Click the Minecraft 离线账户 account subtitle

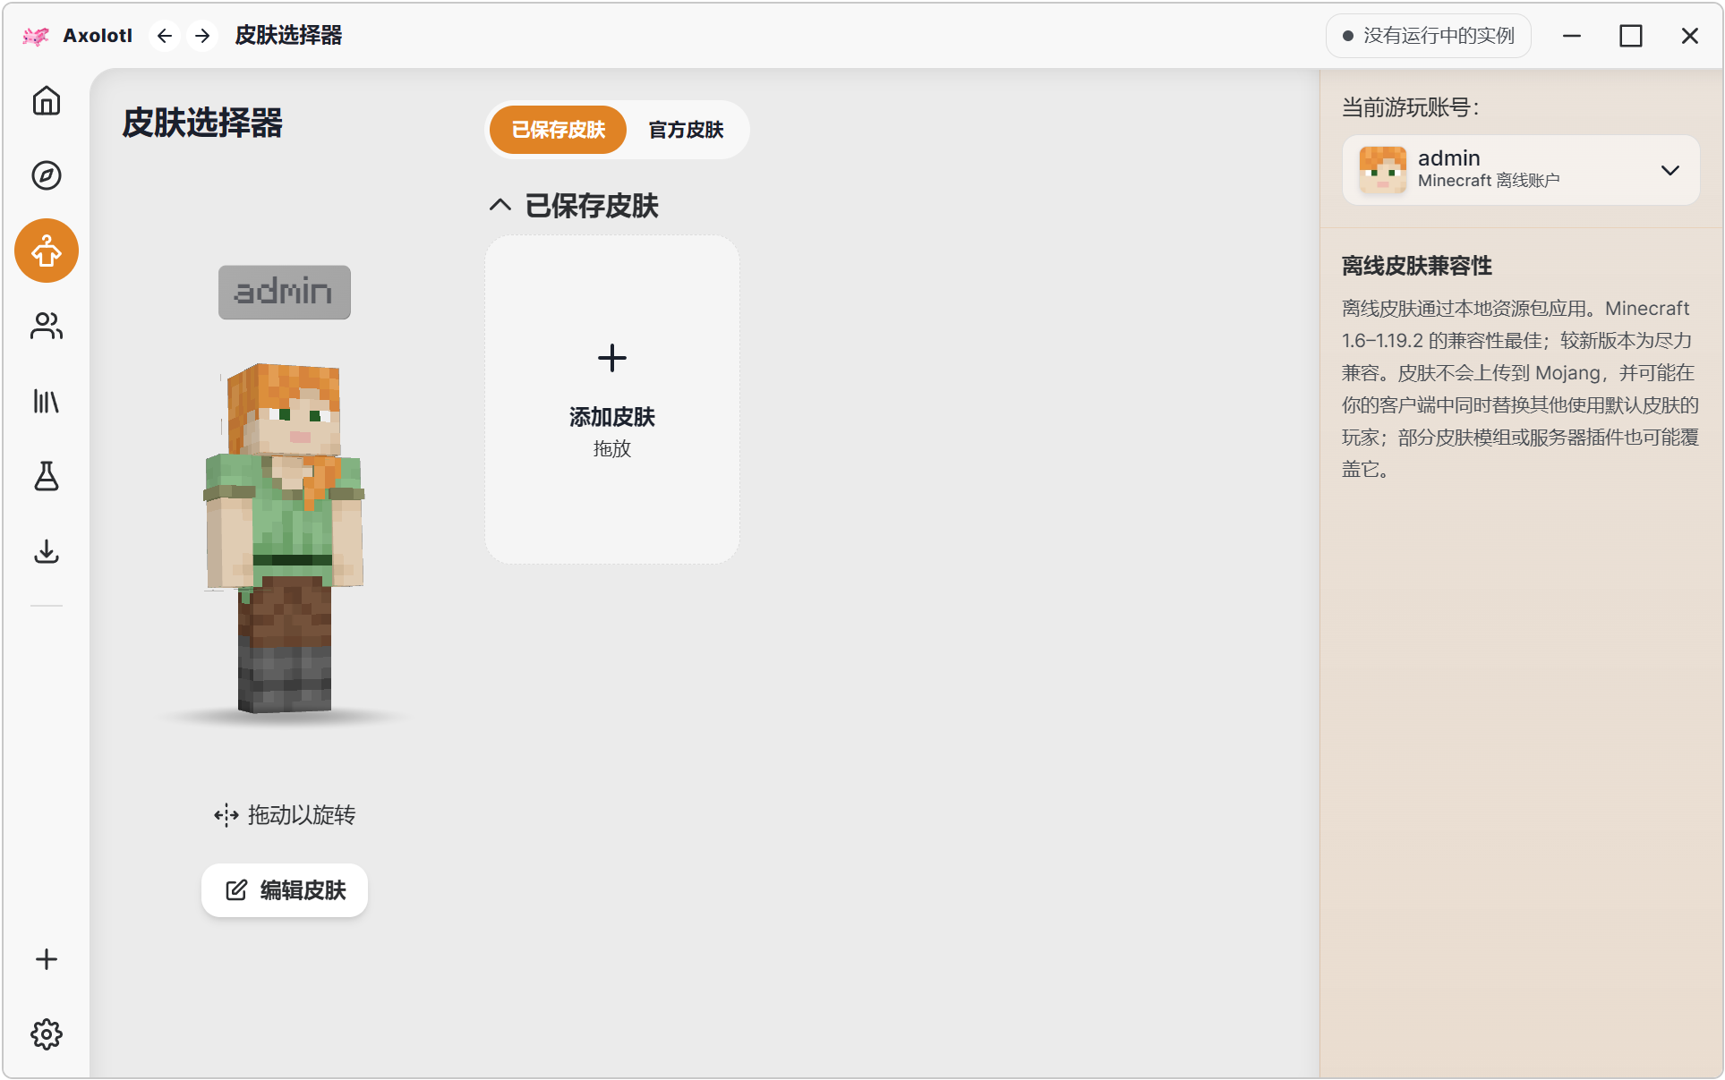pyautogui.click(x=1489, y=181)
